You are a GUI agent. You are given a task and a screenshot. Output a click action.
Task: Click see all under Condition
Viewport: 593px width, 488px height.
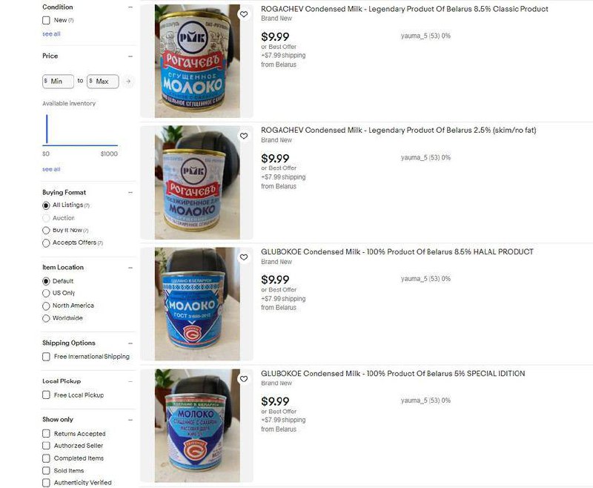(x=51, y=34)
